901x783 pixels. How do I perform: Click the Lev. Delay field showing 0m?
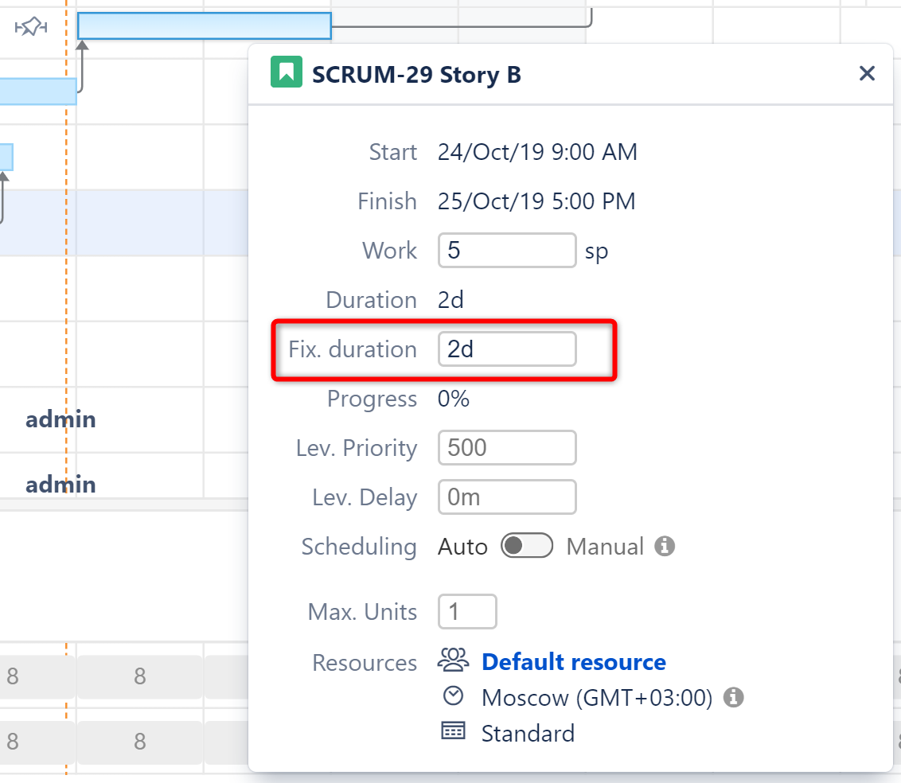[x=507, y=497]
